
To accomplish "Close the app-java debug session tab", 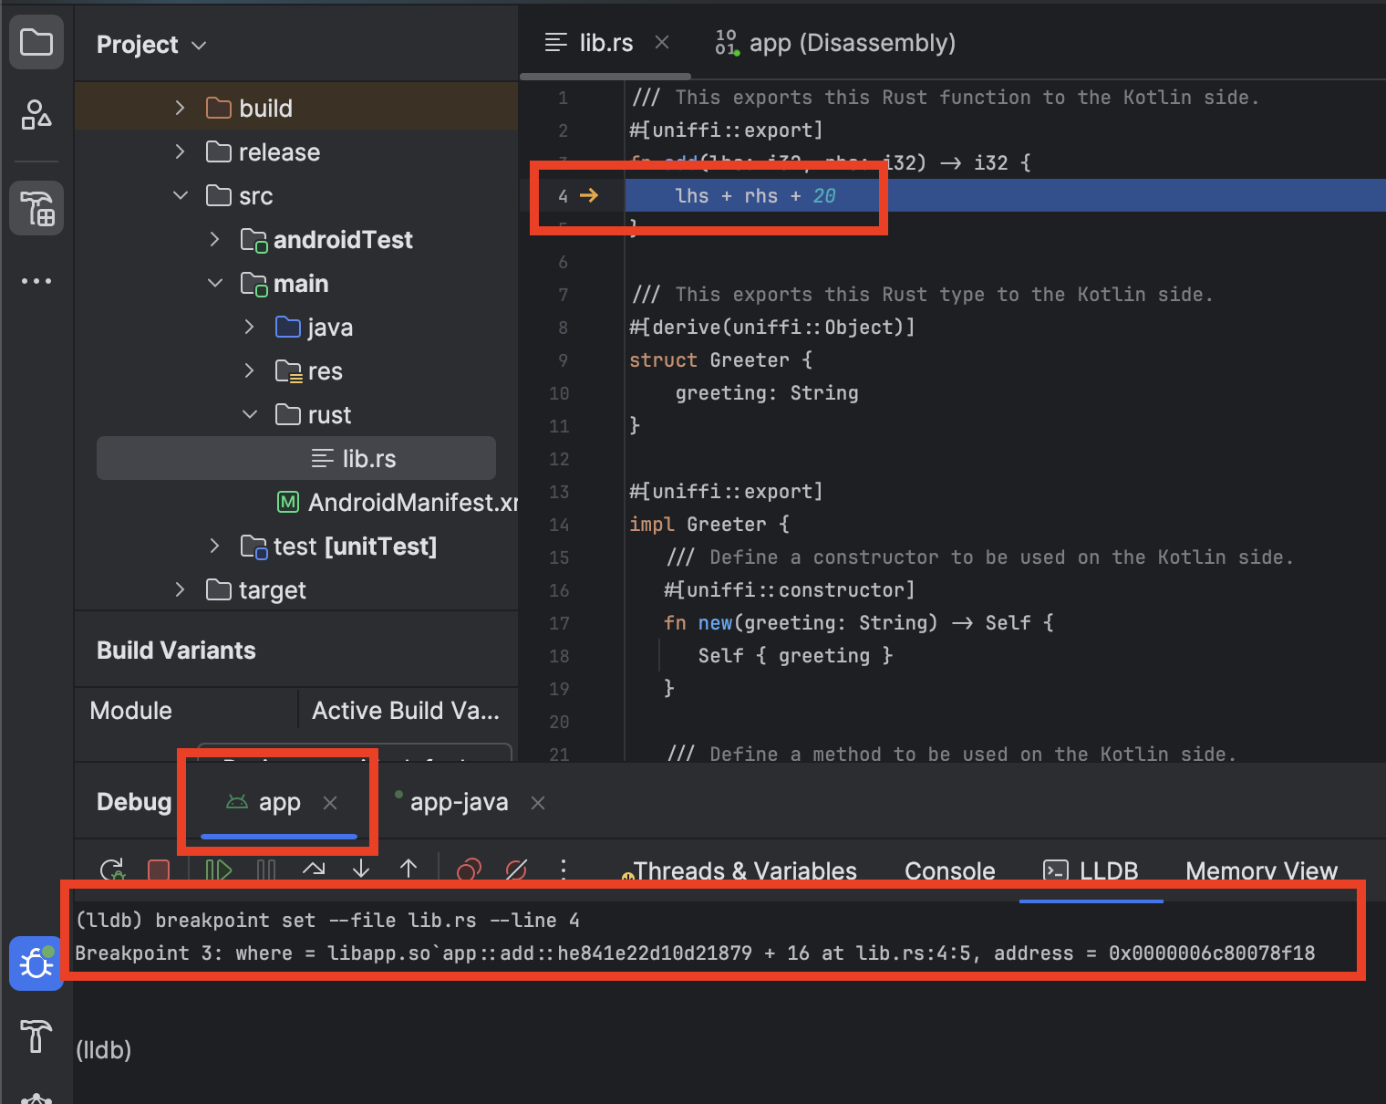I will point(538,803).
